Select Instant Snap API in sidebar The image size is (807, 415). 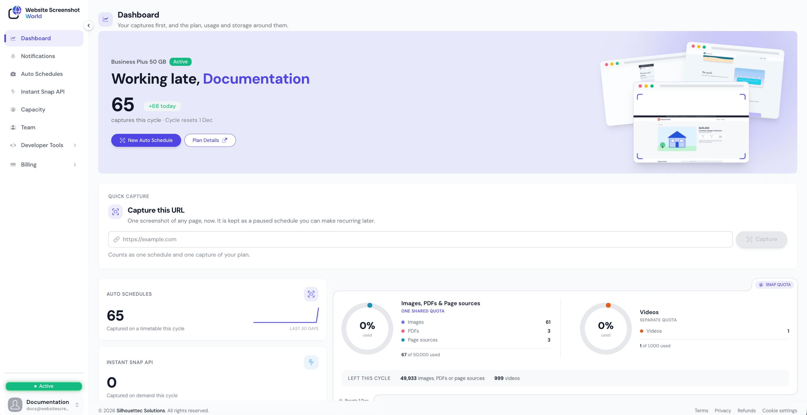pyautogui.click(x=44, y=92)
